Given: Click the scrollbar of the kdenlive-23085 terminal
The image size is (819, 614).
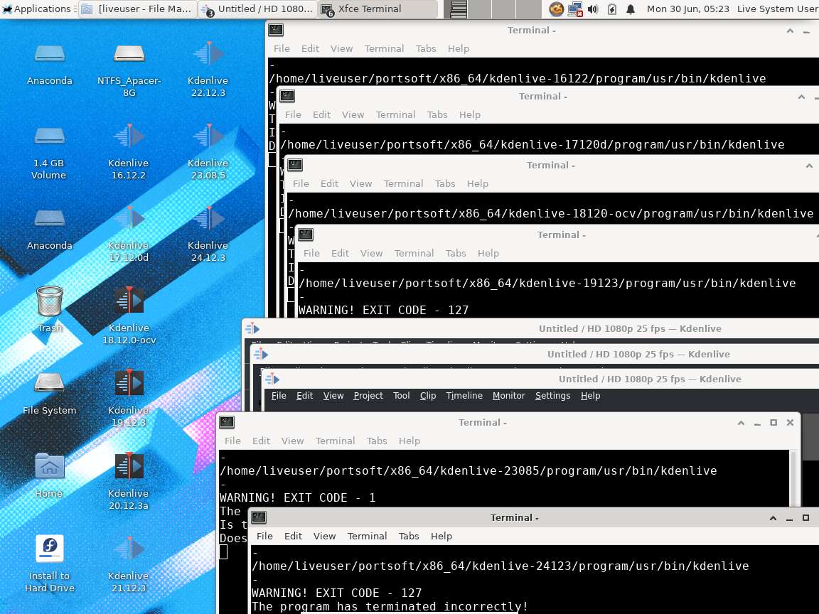Looking at the screenshot, I should [x=793, y=478].
